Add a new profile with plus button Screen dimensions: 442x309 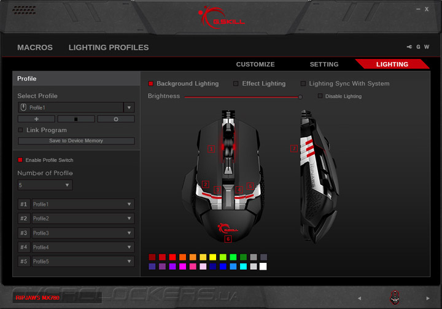coord(36,119)
